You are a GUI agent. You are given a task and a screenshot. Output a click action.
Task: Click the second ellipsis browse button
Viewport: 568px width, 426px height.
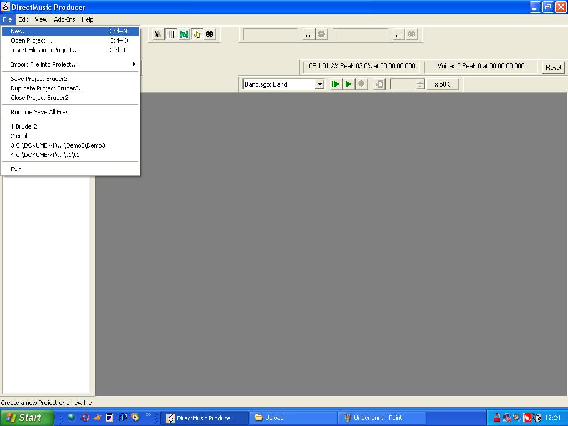point(399,34)
